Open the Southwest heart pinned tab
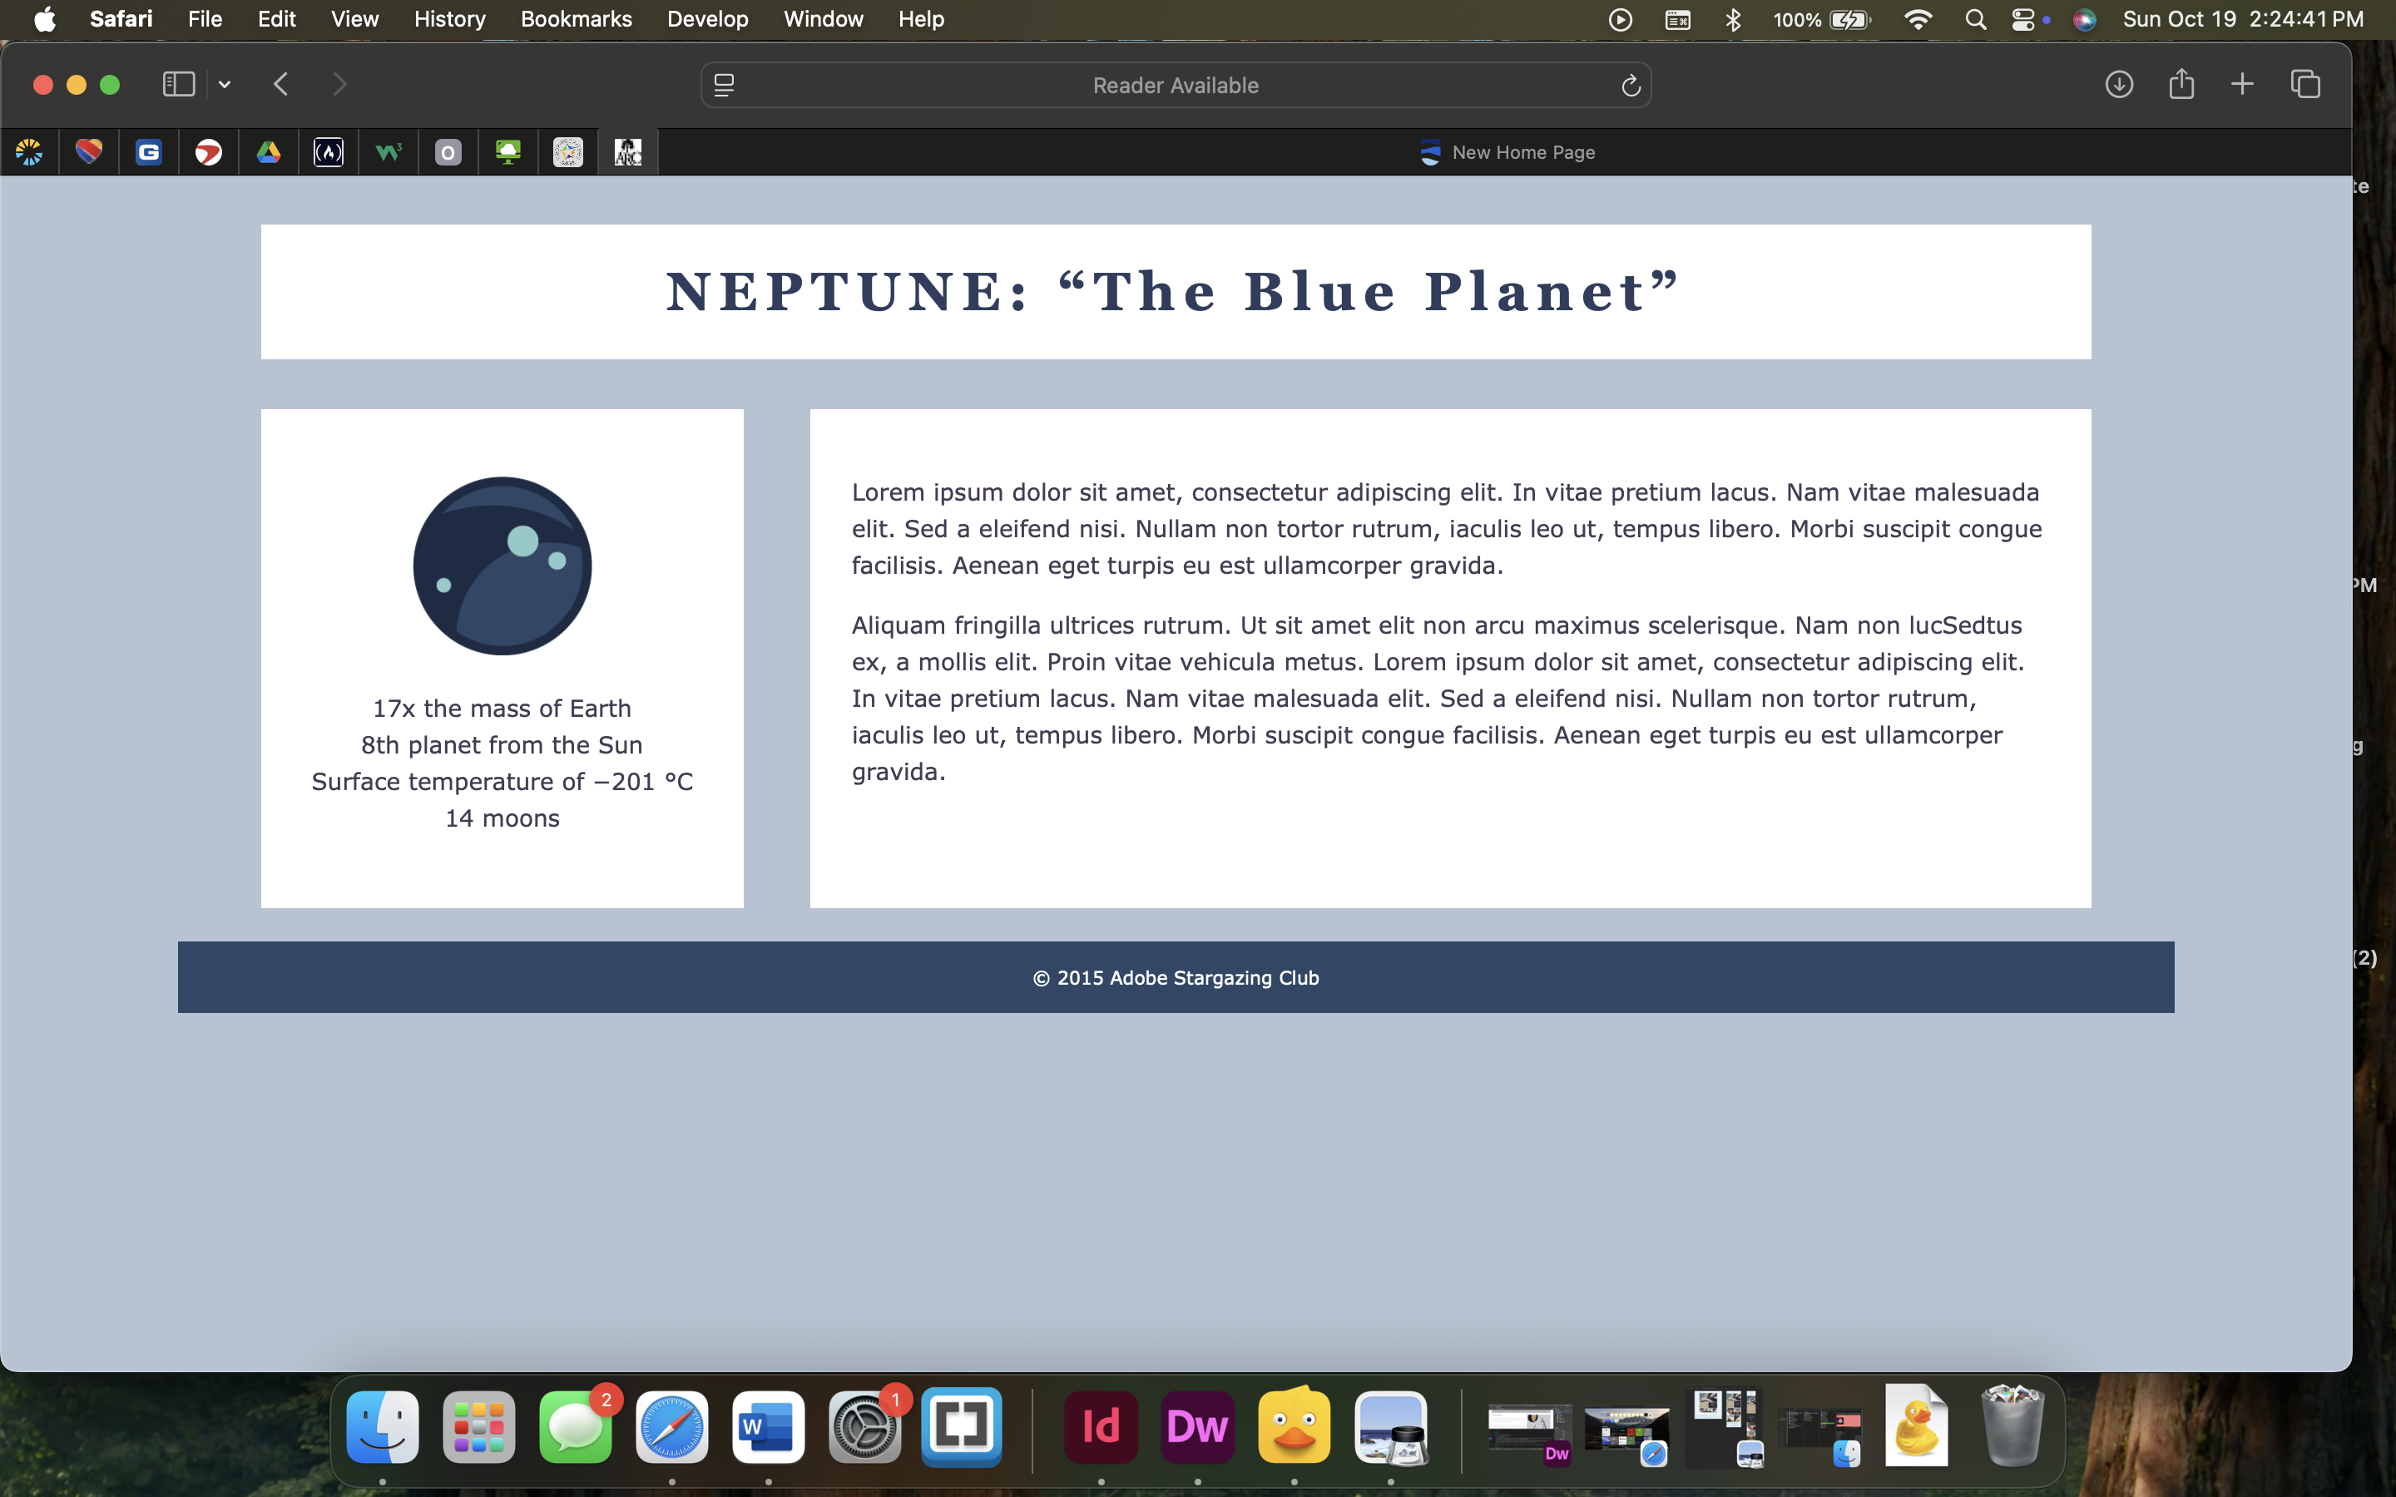This screenshot has width=2396, height=1497. coord(89,152)
